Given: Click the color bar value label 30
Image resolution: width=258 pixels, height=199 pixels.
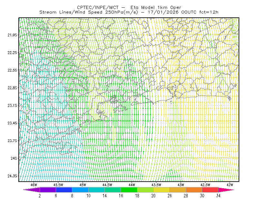Looking at the screenshot, I should pos(202,196).
